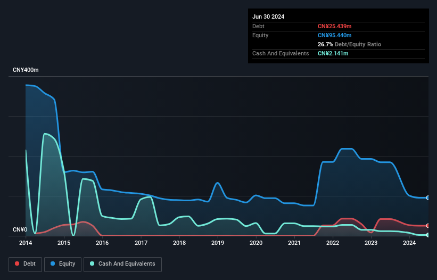Select the 2018 x-axis label
The height and width of the screenshot is (280, 437).
coord(179,243)
